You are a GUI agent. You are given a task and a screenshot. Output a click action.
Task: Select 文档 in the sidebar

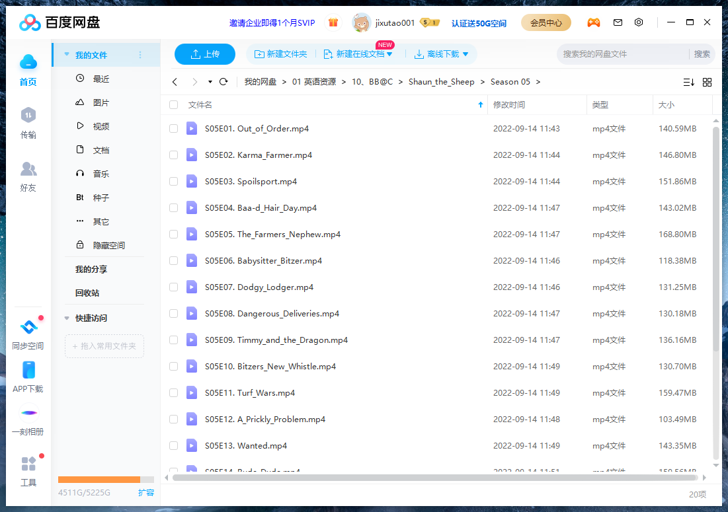tap(106, 150)
